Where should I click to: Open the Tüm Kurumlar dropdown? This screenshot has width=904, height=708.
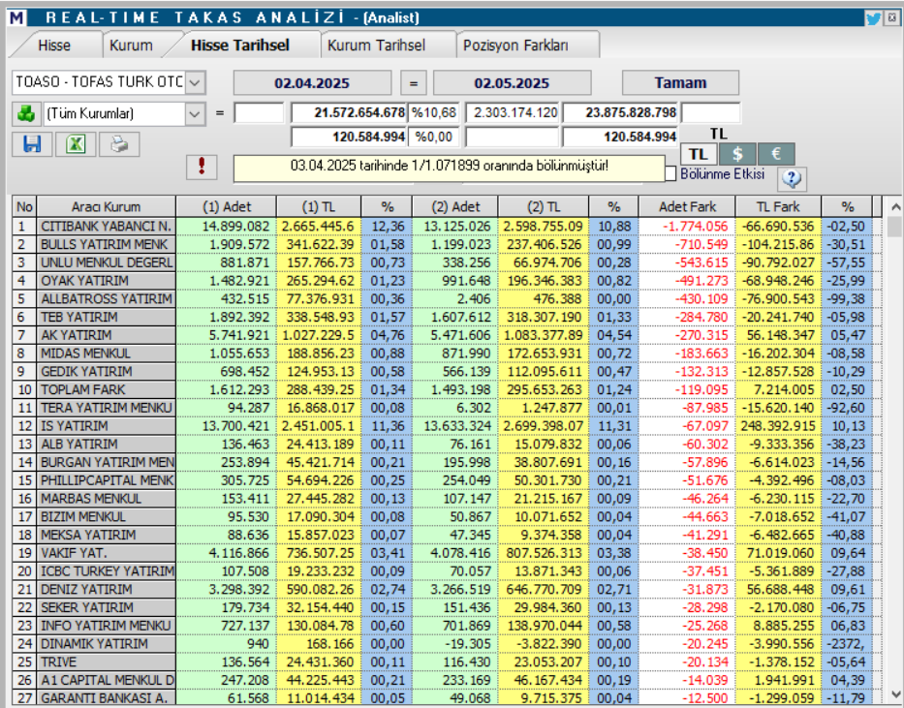(195, 113)
